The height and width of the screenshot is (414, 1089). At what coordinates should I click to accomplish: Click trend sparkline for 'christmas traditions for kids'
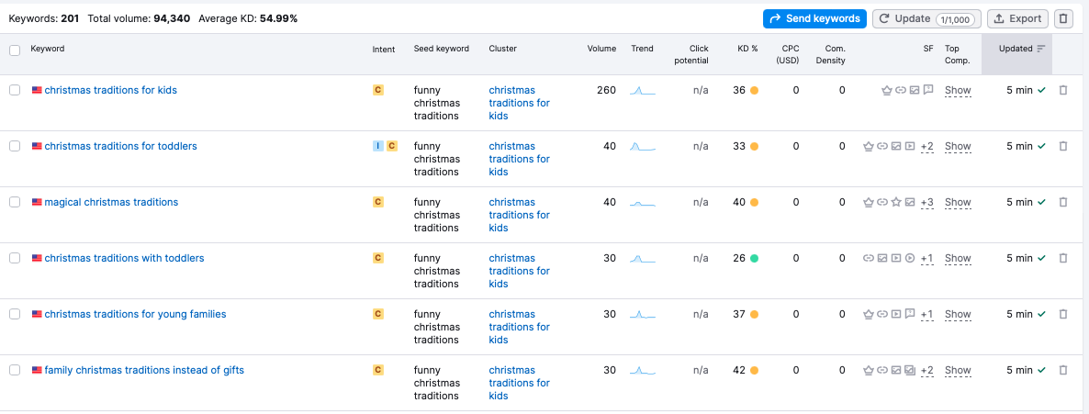(x=643, y=91)
